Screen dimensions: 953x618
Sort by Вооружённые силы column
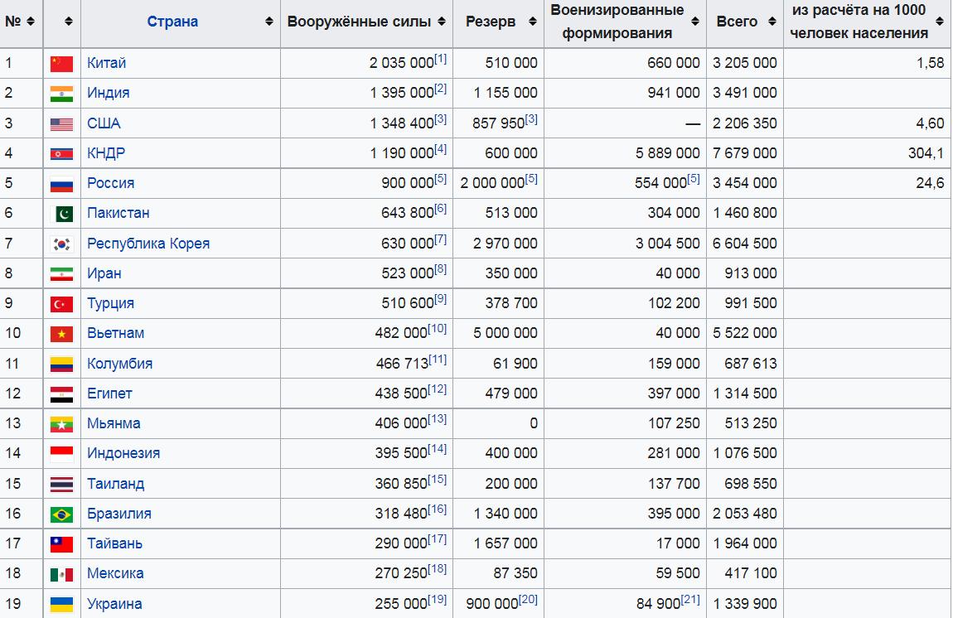point(442,22)
